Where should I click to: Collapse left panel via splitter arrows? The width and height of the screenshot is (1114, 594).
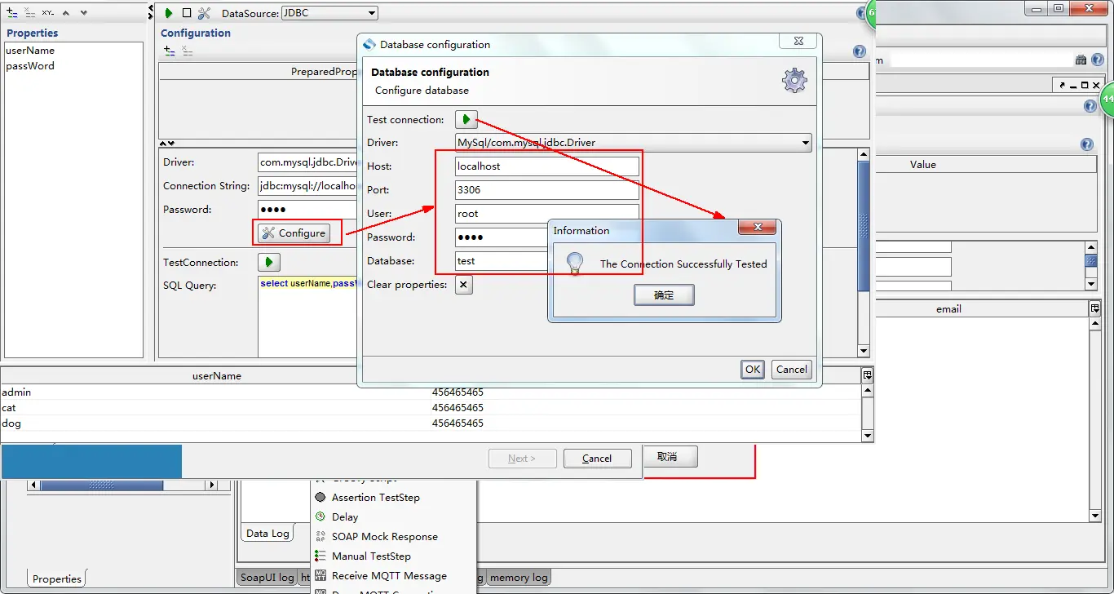point(150,13)
